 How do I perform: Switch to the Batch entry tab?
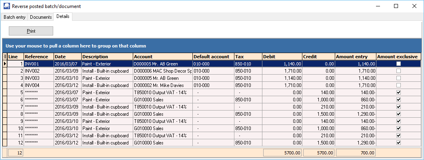[x=15, y=17]
